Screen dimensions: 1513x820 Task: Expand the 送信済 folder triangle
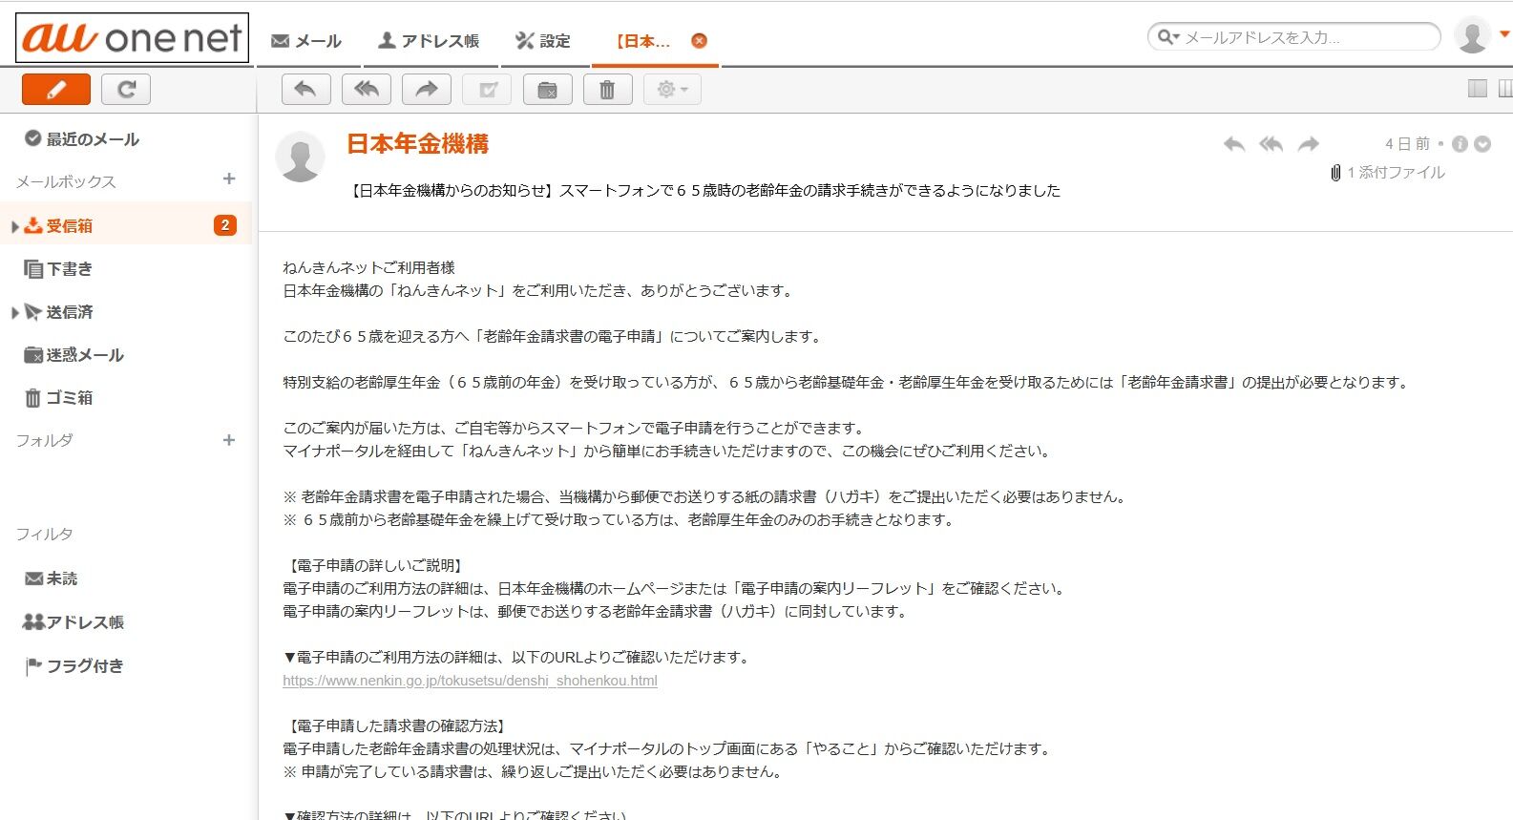[x=15, y=312]
